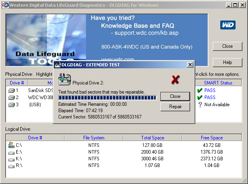The height and width of the screenshot is (184, 248).
Task: Select the WDC WD30 drive model text
Action: coord(40,98)
